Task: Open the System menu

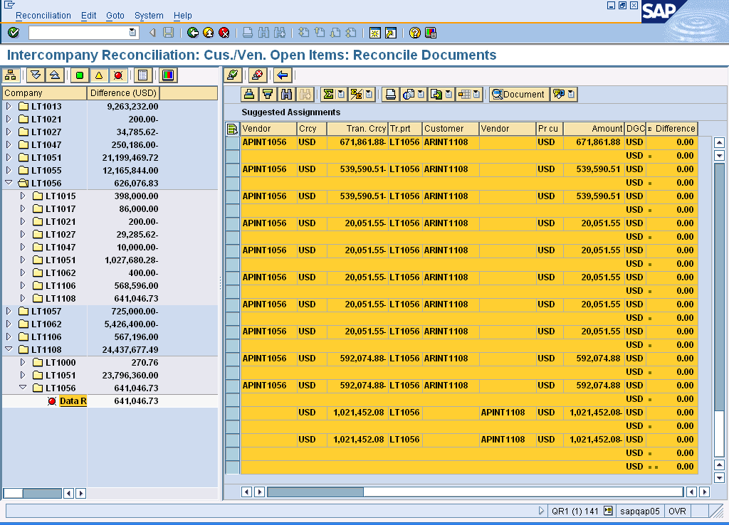Action: [x=149, y=16]
